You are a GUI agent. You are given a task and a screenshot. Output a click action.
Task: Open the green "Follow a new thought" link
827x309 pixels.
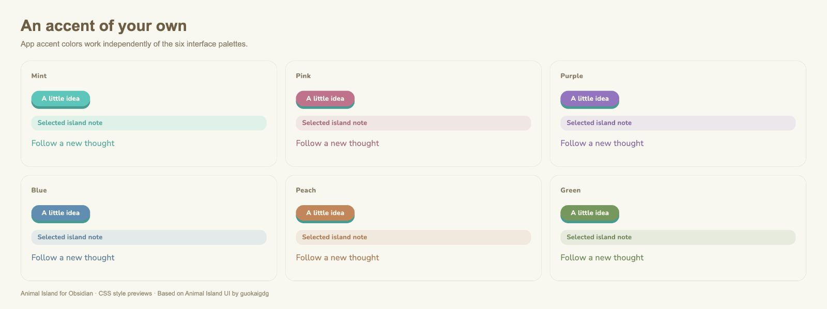[602, 257]
